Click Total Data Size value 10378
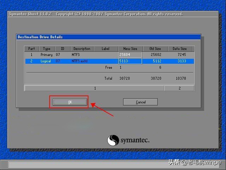Screen dimensions: 226x170 point(181,78)
